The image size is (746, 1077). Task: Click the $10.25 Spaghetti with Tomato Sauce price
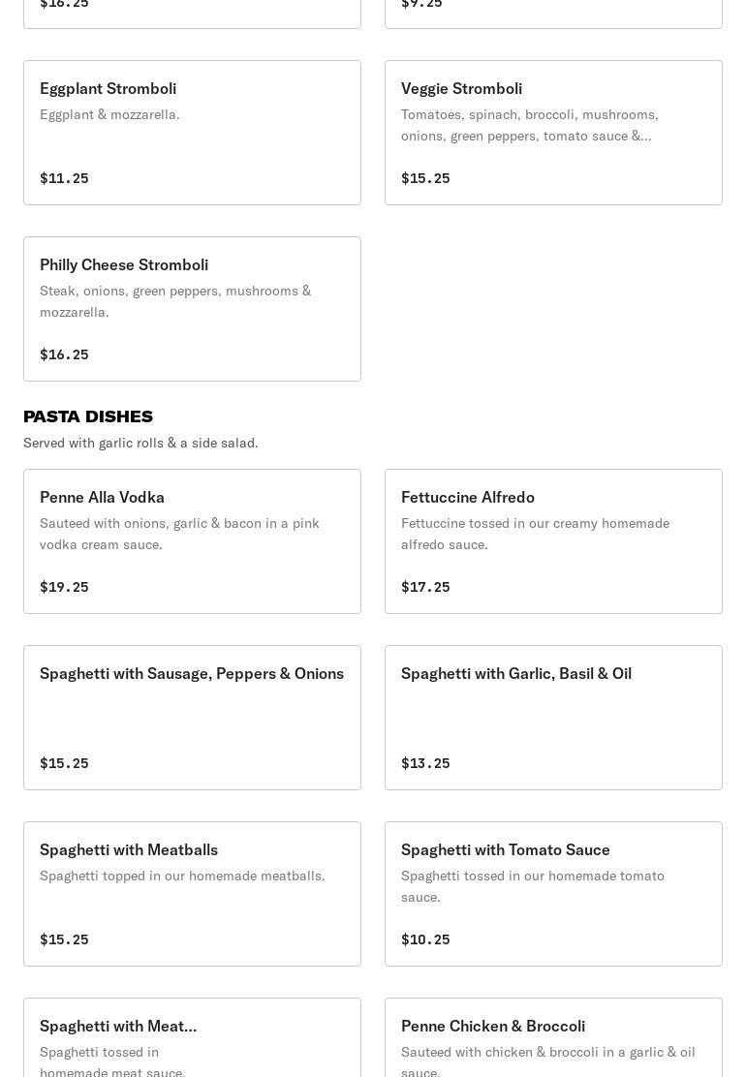click(425, 939)
